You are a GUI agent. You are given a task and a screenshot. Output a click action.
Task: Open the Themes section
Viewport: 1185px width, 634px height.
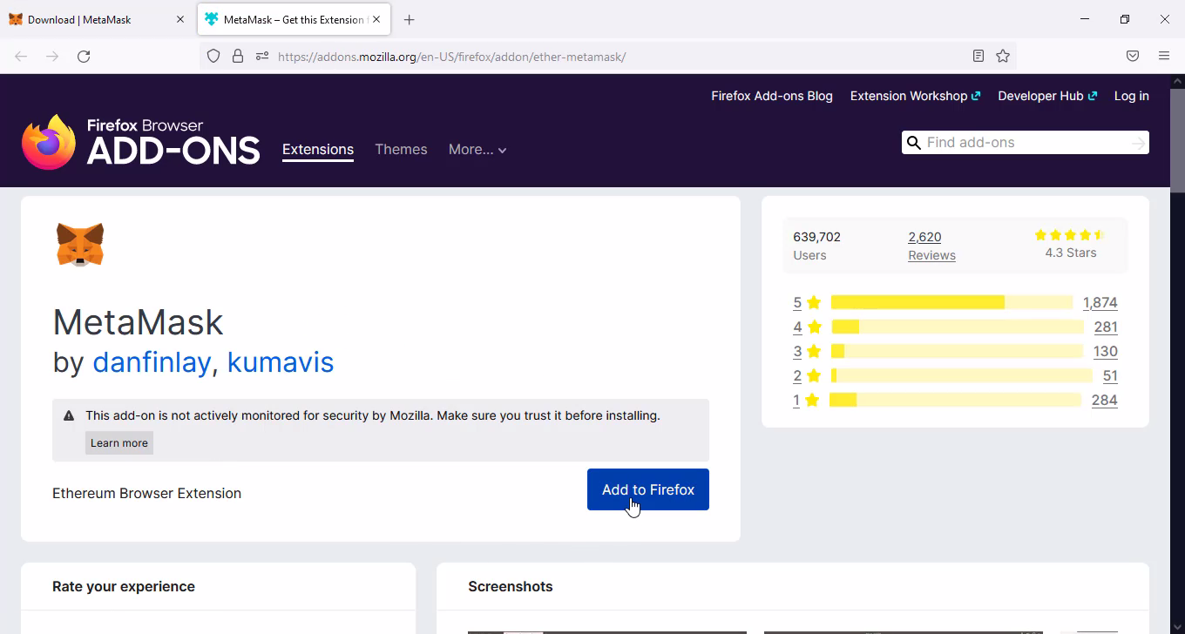(401, 150)
